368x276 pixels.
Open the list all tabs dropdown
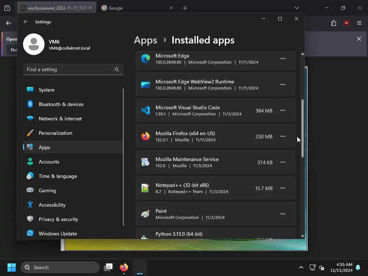tap(296, 8)
